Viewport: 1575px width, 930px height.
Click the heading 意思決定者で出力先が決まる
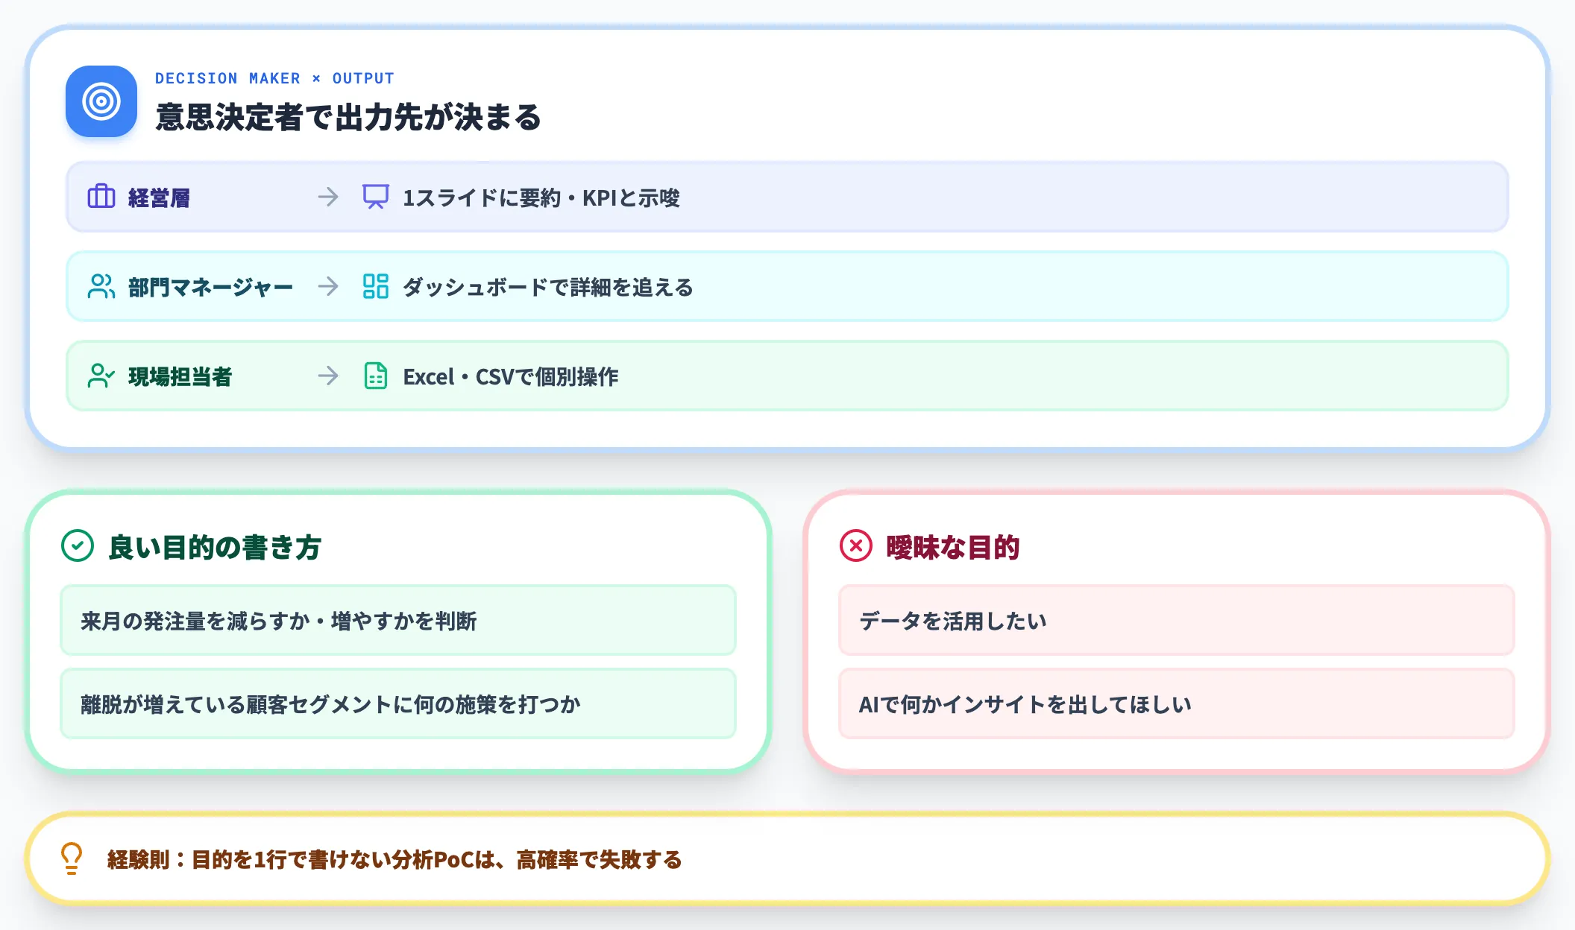(x=348, y=117)
